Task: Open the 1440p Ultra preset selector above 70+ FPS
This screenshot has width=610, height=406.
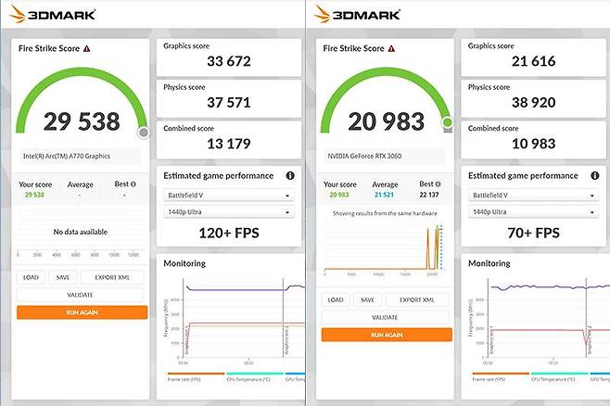Action: [534, 212]
